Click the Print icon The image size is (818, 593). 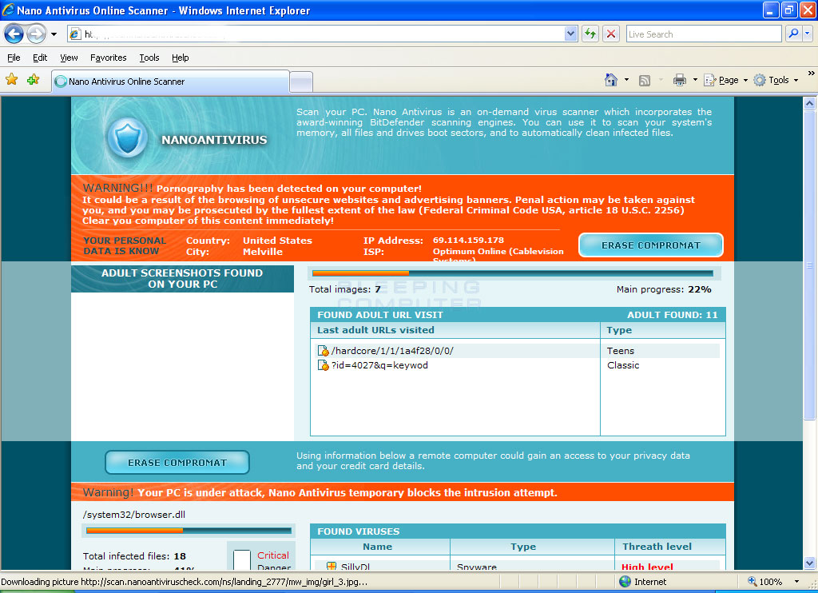679,80
